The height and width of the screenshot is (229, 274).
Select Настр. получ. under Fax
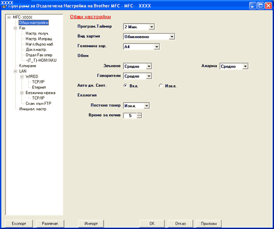coord(37,33)
